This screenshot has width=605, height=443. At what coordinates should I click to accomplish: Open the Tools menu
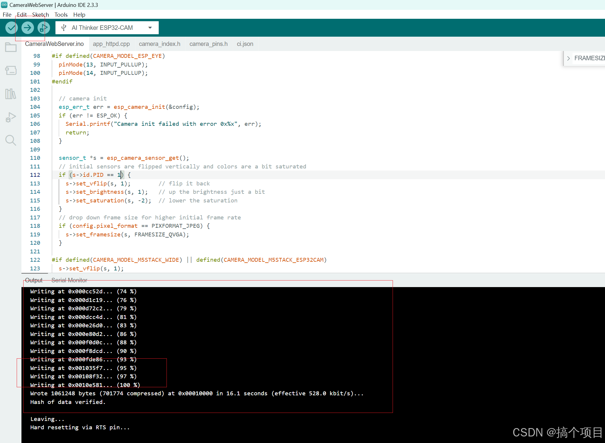[61, 15]
